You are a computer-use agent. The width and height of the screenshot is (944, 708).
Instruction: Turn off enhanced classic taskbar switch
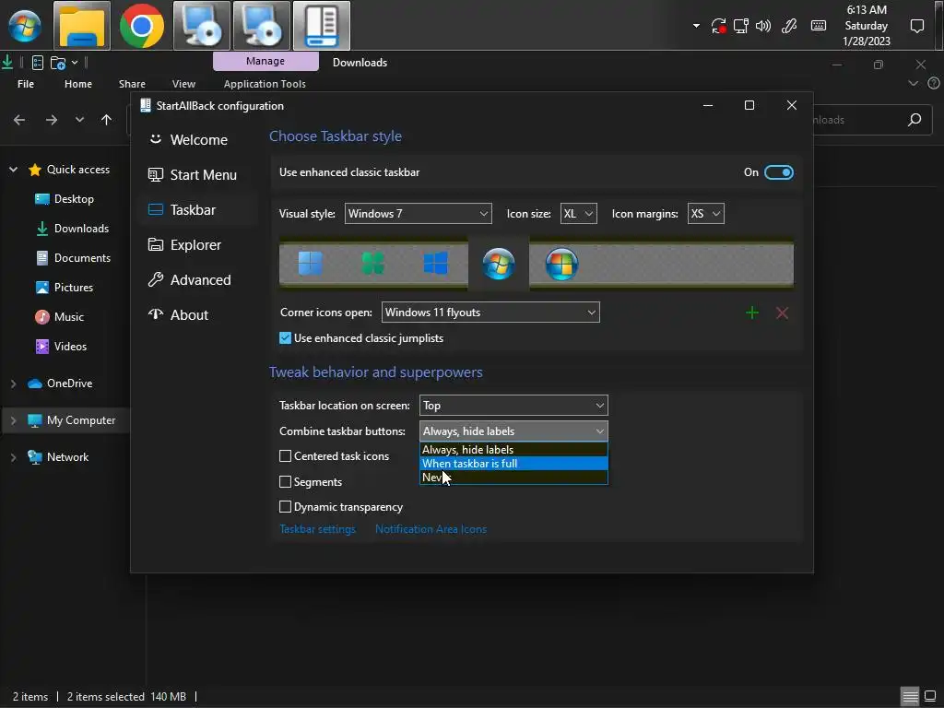point(778,172)
